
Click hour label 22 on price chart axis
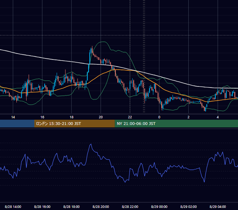130,117
